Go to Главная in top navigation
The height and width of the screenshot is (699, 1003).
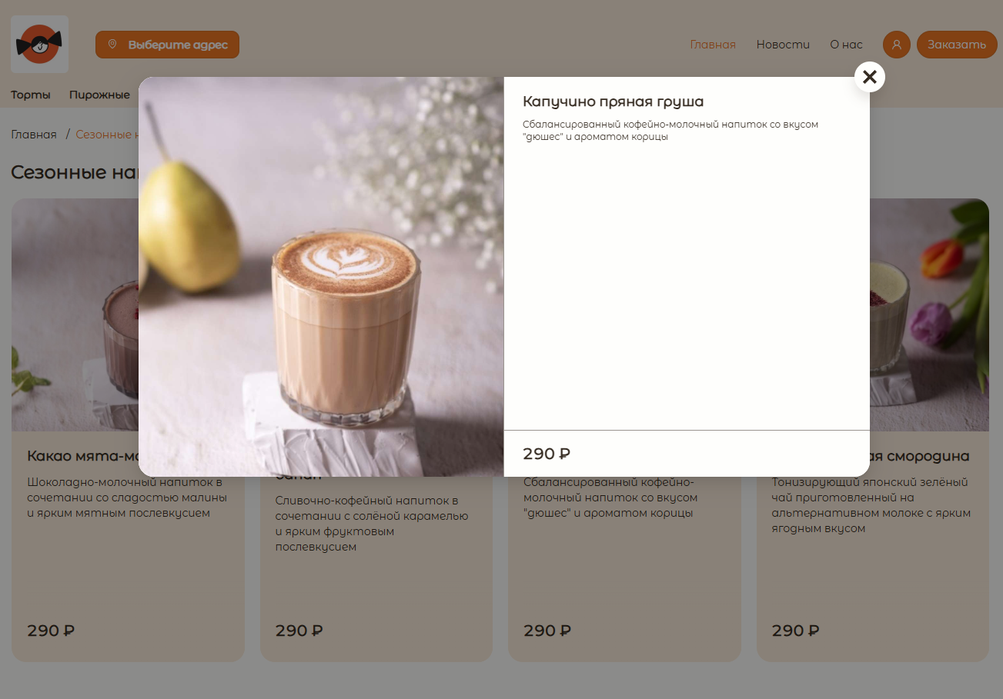point(713,45)
